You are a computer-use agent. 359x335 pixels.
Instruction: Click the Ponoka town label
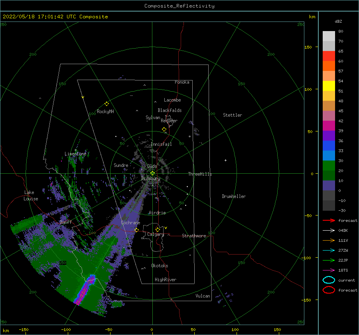tap(182, 82)
